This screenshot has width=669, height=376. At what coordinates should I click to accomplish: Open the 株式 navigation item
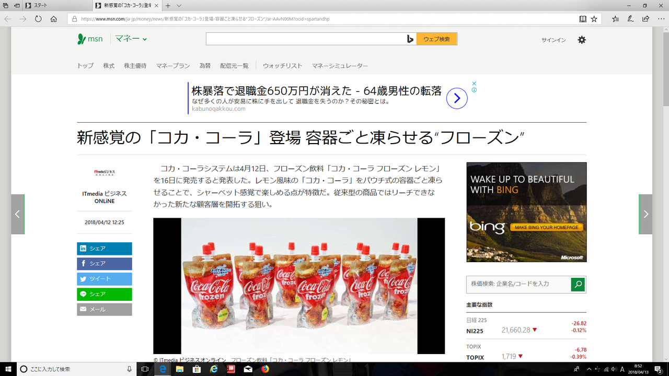click(109, 66)
